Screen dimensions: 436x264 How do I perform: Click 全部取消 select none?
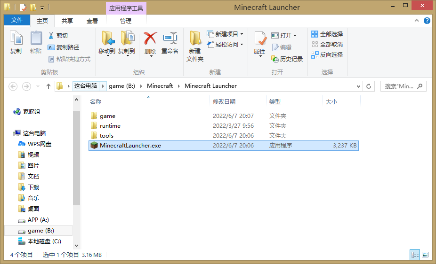[327, 44]
